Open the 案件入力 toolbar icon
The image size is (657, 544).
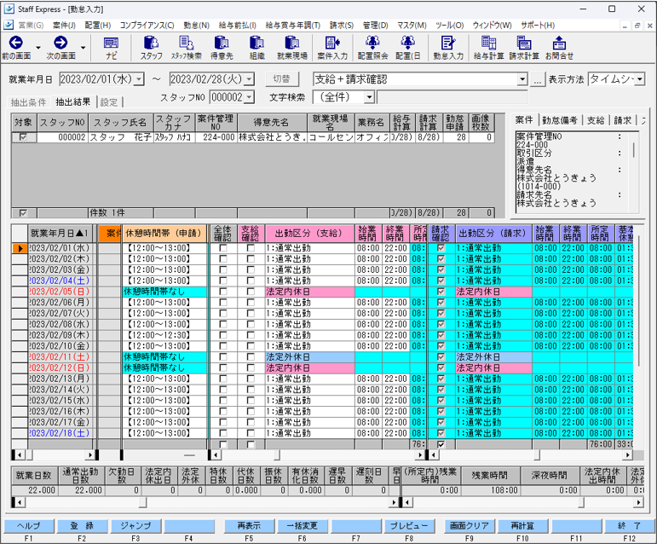click(x=332, y=43)
